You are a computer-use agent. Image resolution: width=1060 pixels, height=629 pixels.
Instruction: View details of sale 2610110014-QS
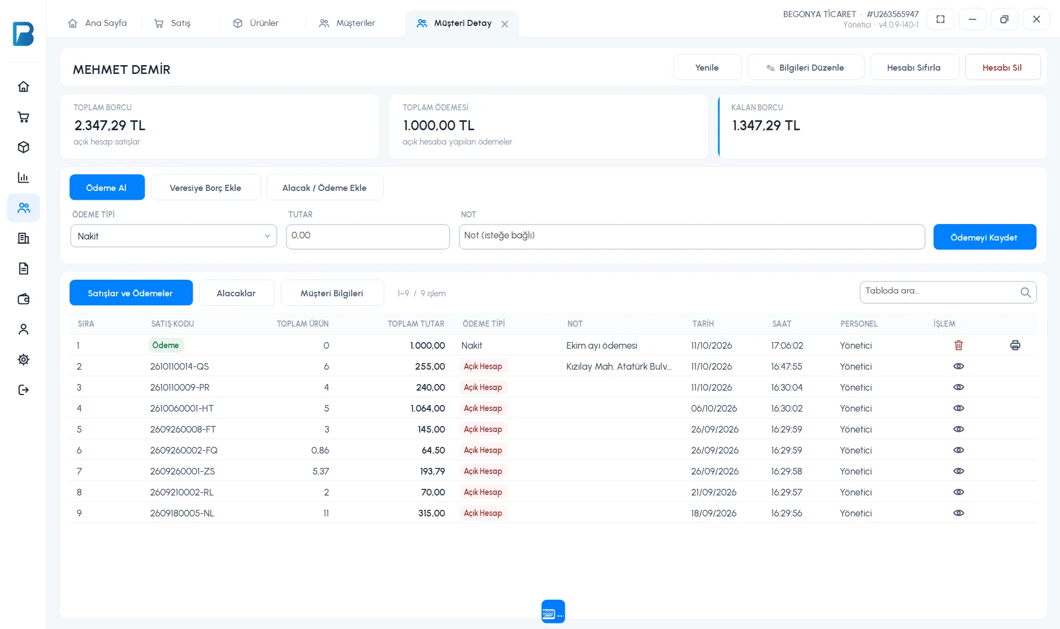(x=958, y=366)
